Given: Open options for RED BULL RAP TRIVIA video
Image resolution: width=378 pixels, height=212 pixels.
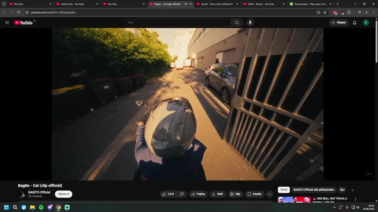Looking at the screenshot, I should point(356,199).
